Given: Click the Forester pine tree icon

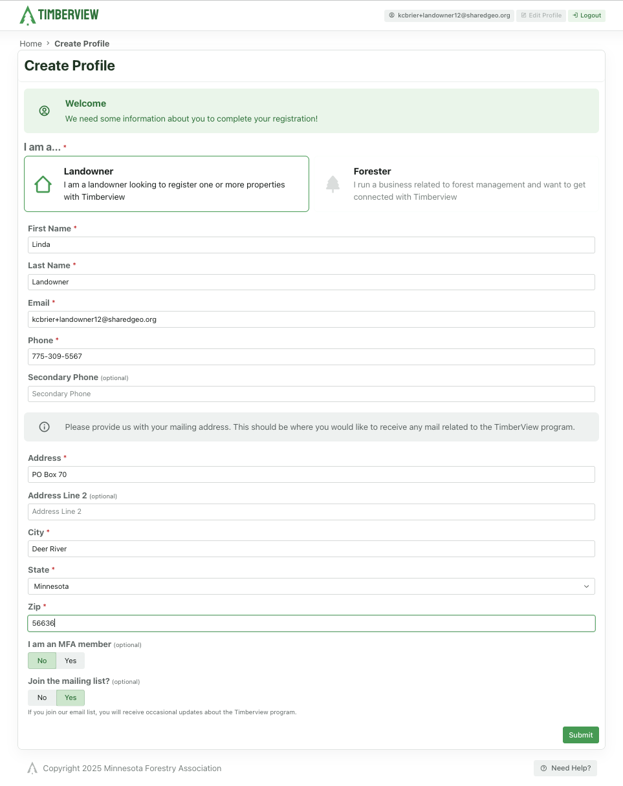Looking at the screenshot, I should (x=333, y=184).
